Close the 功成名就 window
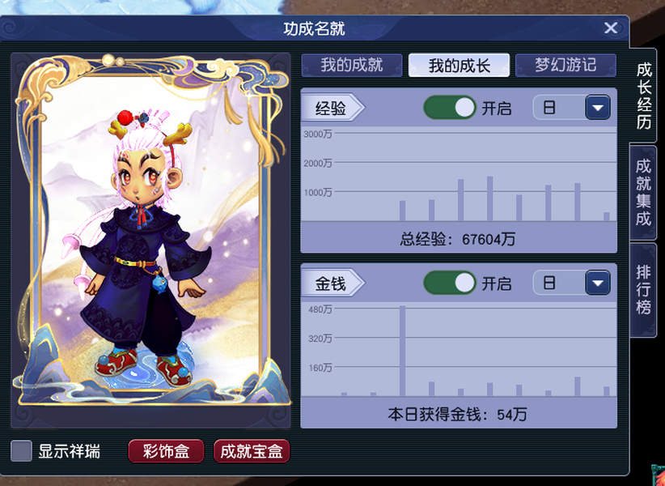This screenshot has height=486, width=665. pos(611,28)
